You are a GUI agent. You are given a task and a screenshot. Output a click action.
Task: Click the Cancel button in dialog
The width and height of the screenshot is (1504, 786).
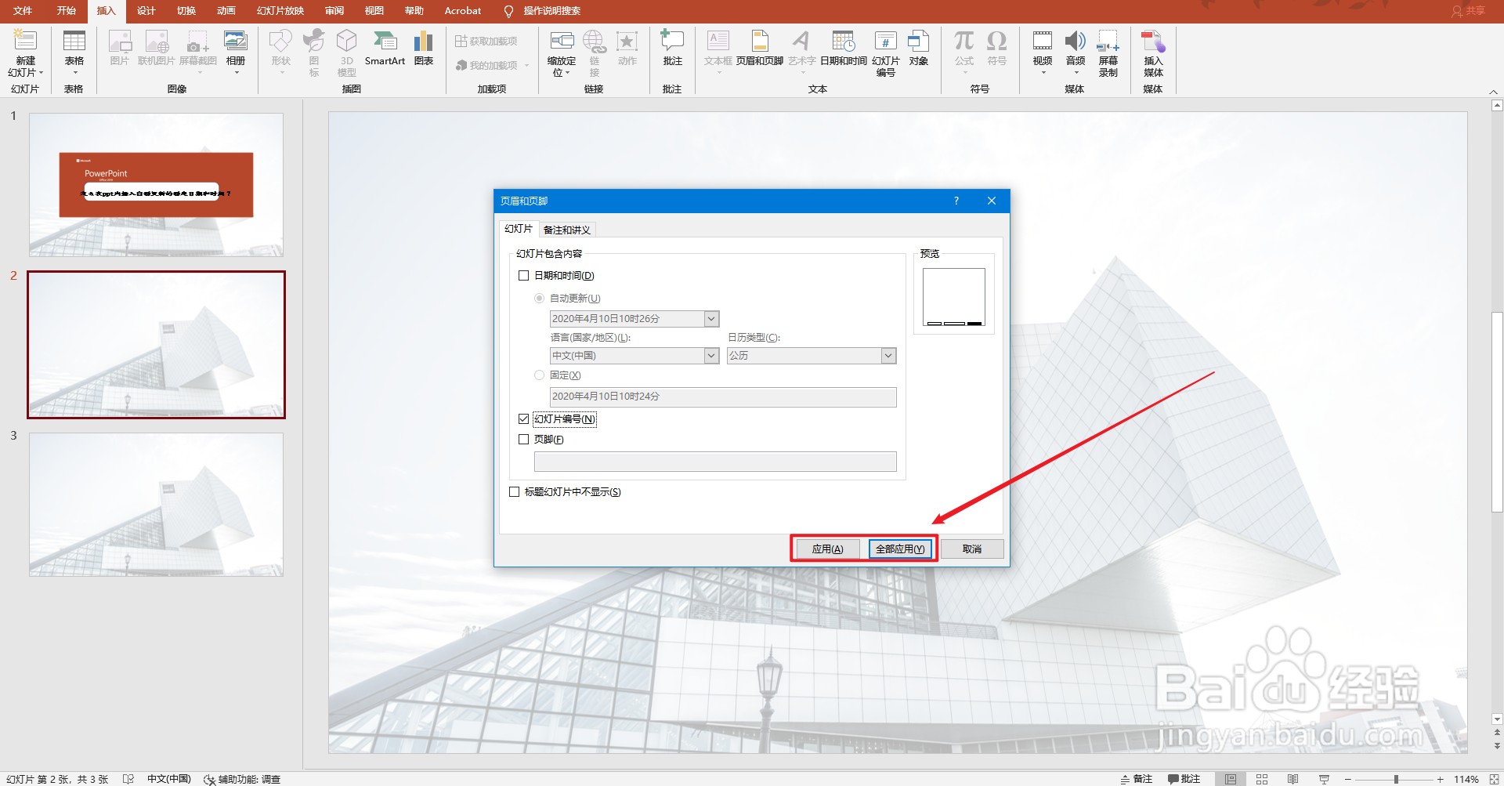(x=972, y=549)
